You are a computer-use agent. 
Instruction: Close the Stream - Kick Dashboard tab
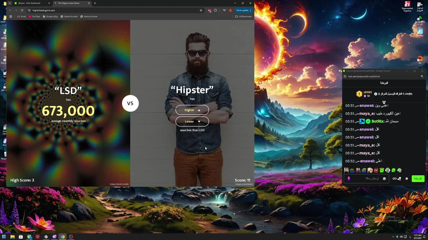[49, 3]
